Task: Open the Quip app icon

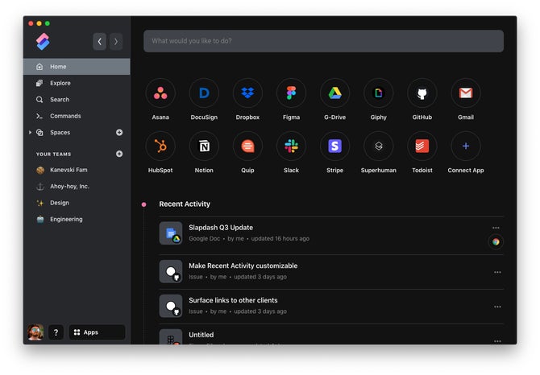Action: [x=247, y=146]
